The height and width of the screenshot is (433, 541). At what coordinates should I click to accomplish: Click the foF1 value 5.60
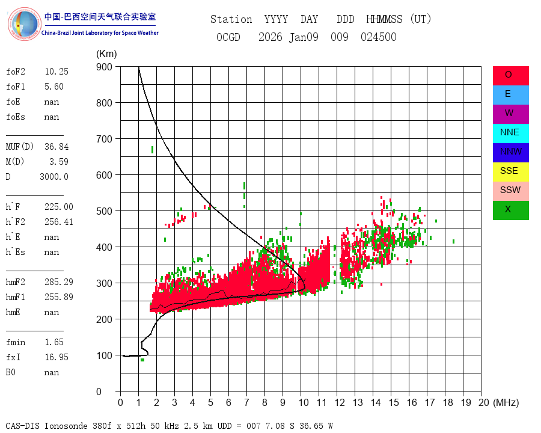[54, 87]
